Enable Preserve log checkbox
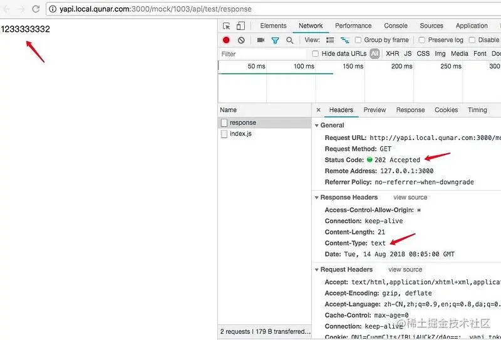This screenshot has width=501, height=340. point(421,40)
